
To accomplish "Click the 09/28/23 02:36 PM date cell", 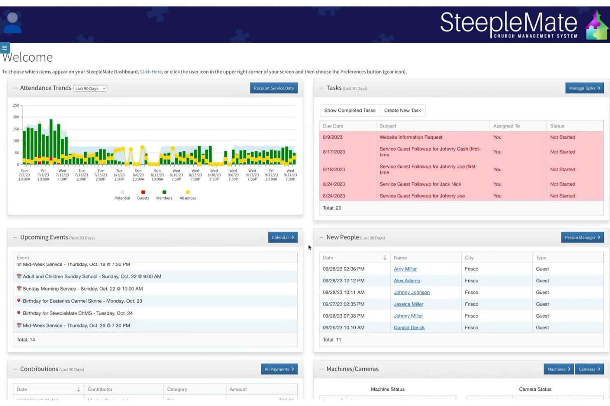I will pyautogui.click(x=354, y=269).
